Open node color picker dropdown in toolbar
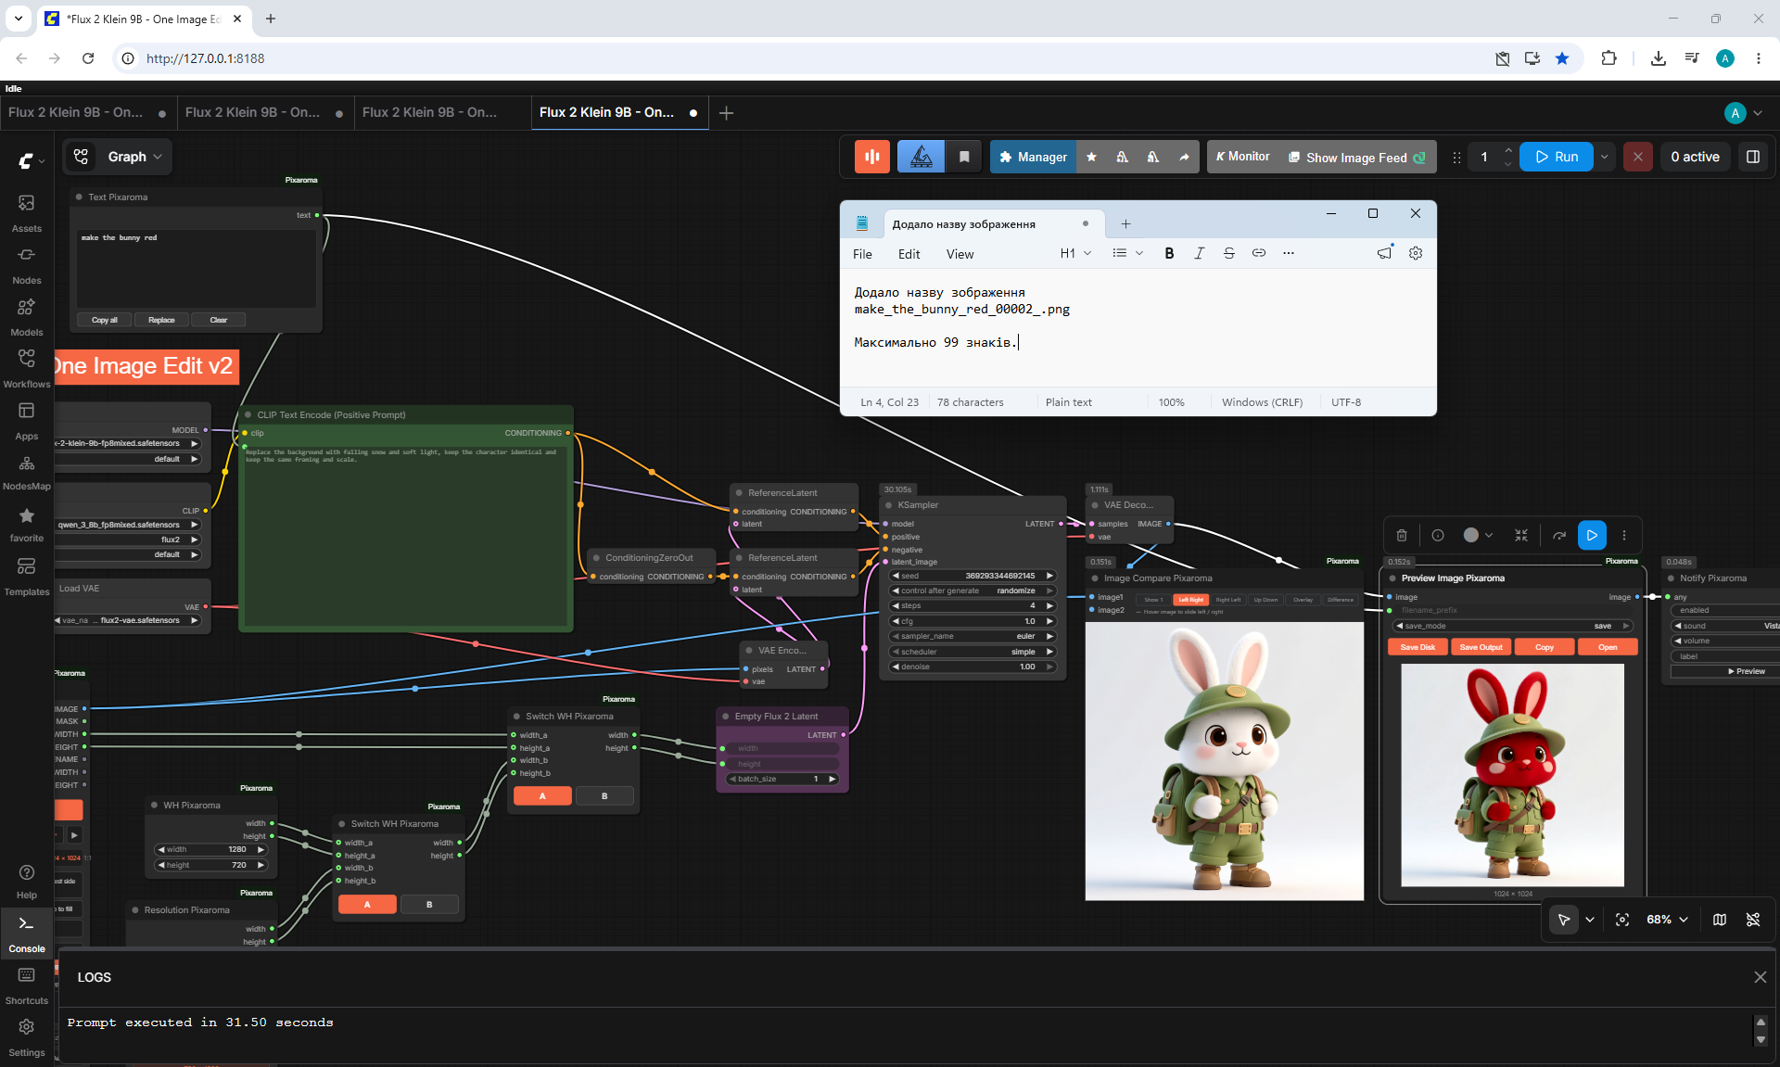This screenshot has width=1780, height=1067. pos(1478,535)
